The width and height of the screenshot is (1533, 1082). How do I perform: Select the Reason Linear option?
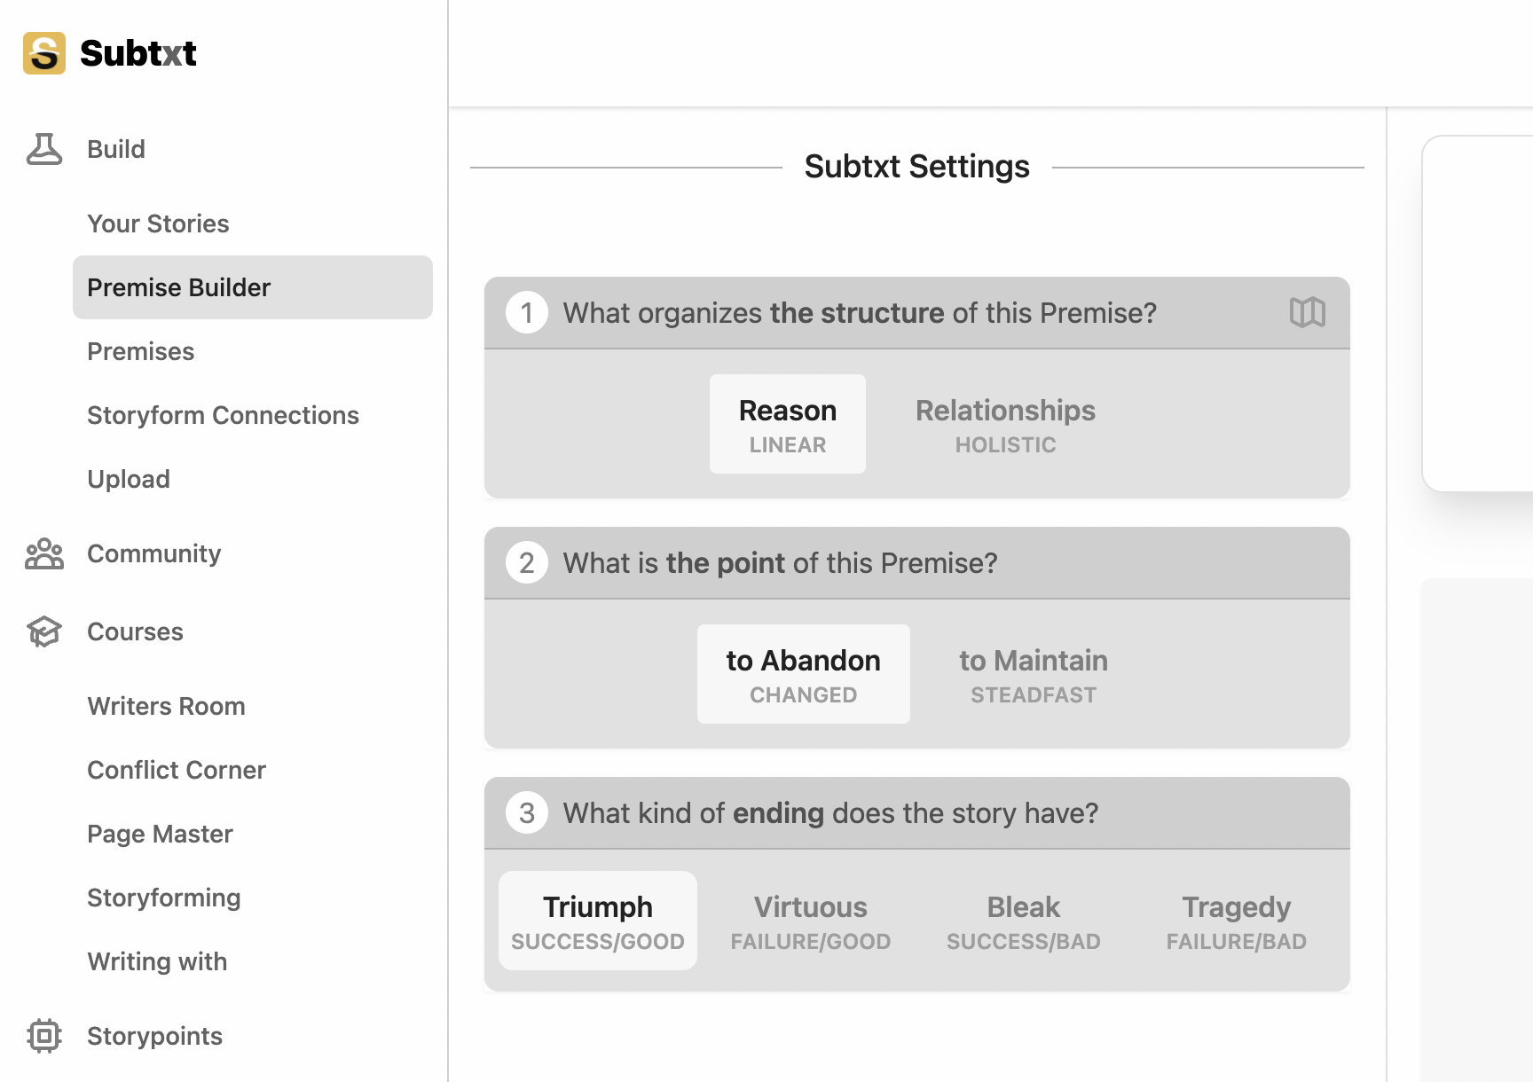788,424
